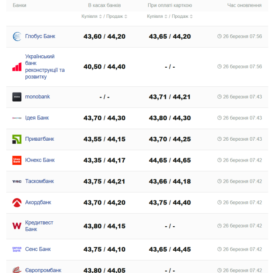Click the red Unex Bank logo
This screenshot has width=276, height=273.
tap(17, 160)
